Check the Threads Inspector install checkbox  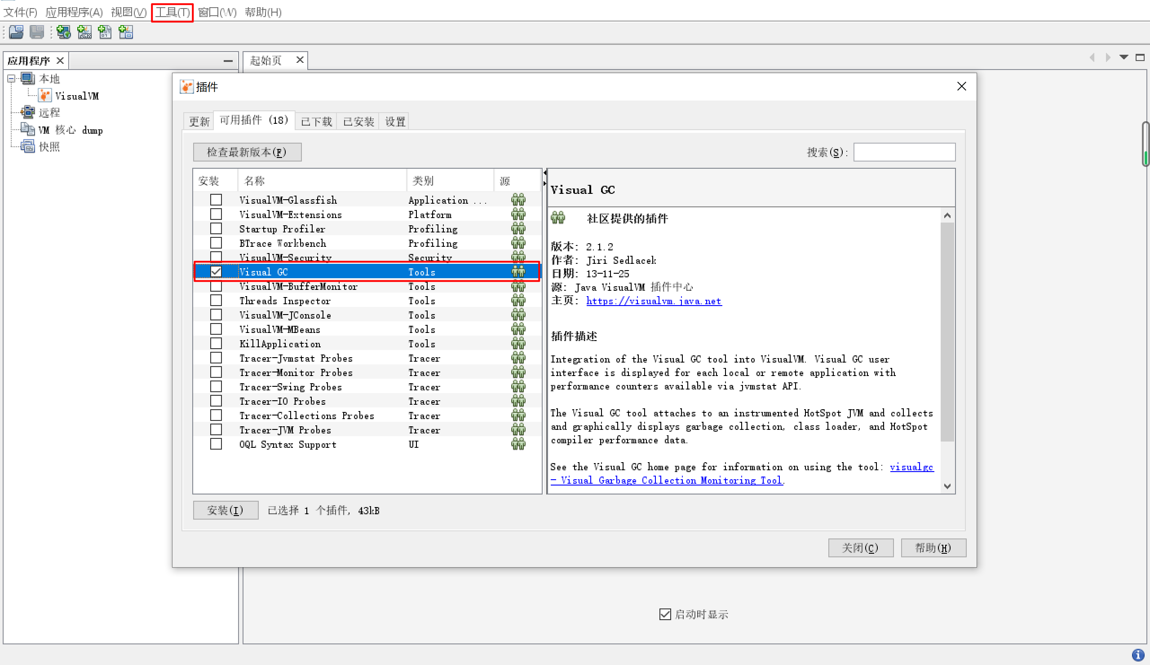click(x=216, y=300)
